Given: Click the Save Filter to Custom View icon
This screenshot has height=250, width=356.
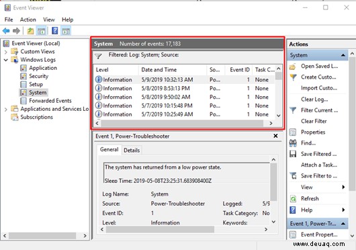Looking at the screenshot, I should tap(293, 176).
